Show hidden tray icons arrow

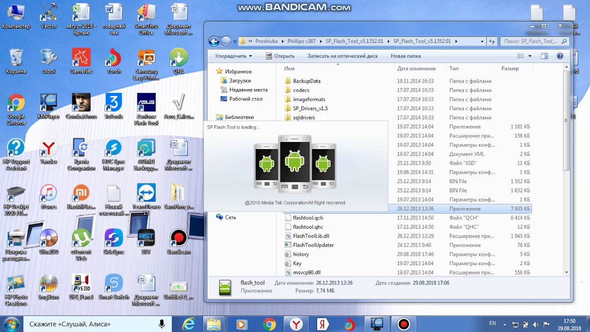tap(505, 324)
